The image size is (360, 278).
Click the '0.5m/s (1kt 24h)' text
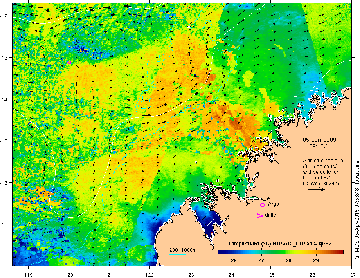coord(321,183)
